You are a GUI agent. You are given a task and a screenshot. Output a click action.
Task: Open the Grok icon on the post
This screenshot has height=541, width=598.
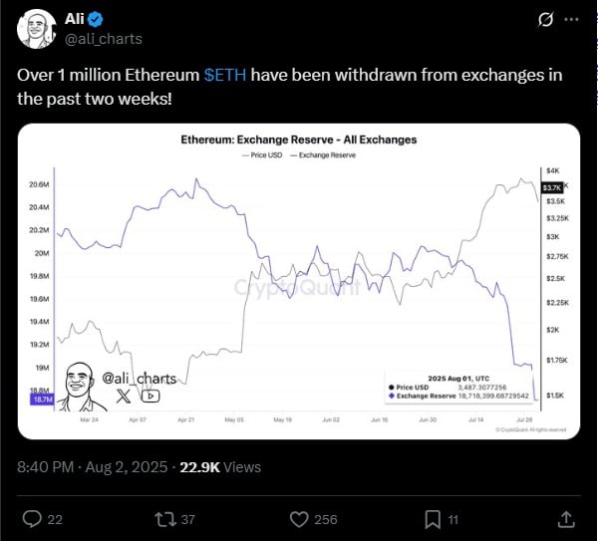click(x=545, y=20)
